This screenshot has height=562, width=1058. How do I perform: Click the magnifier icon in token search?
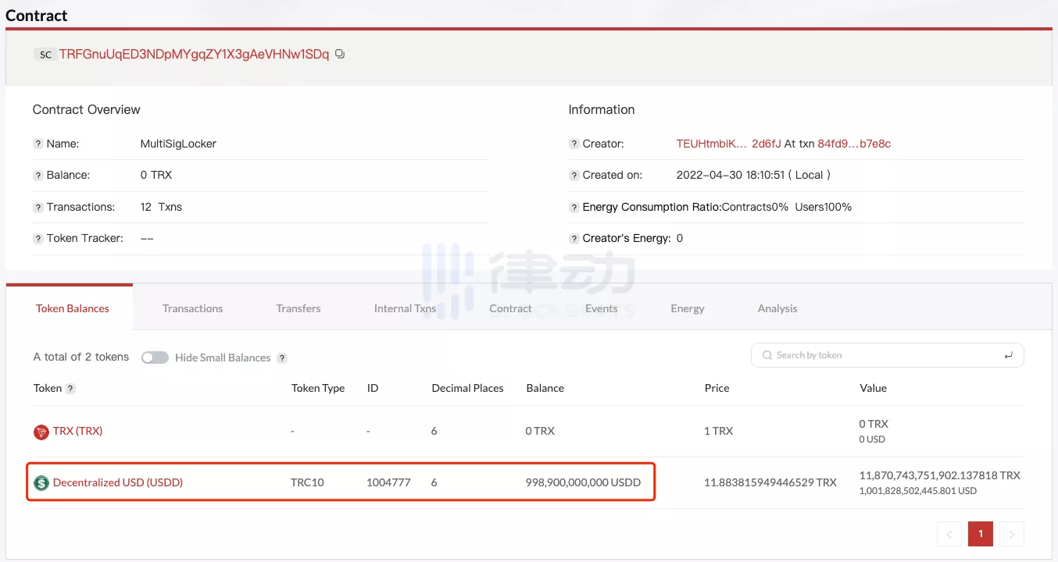tap(767, 355)
